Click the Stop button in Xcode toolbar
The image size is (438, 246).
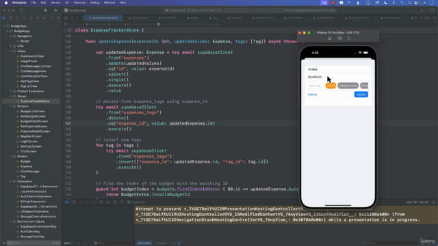[45, 10]
